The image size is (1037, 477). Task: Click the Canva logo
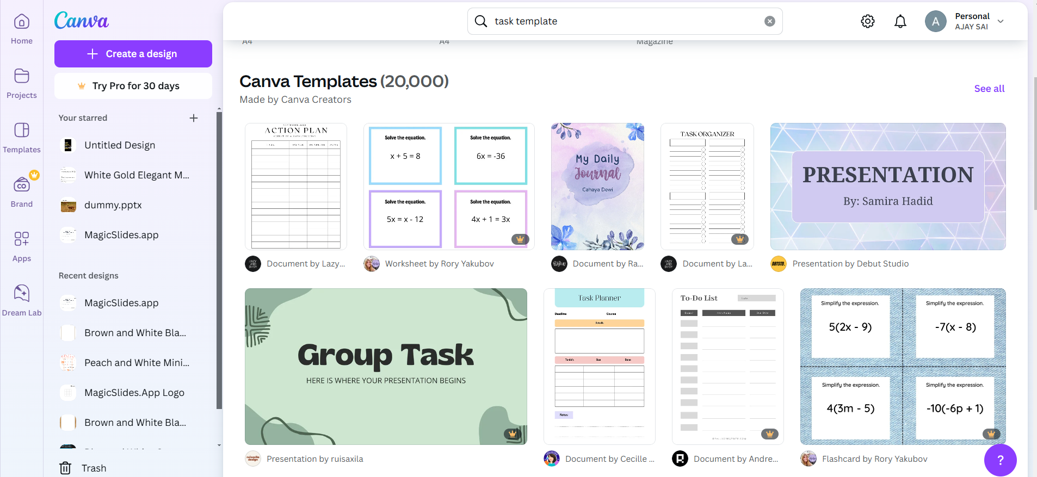click(x=82, y=21)
